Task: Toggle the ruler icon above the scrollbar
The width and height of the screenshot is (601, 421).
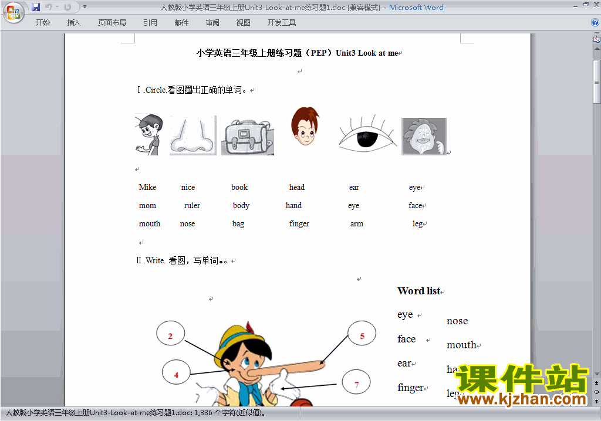Action: (596, 39)
